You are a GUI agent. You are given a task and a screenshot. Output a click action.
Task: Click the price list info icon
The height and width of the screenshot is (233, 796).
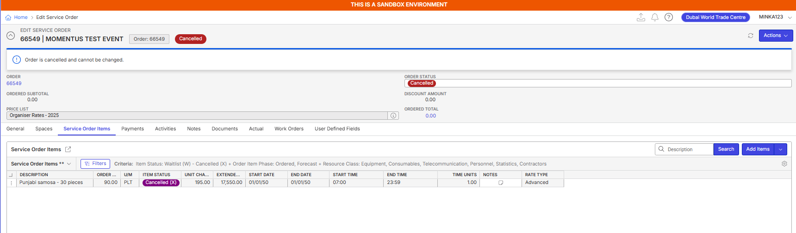point(393,116)
